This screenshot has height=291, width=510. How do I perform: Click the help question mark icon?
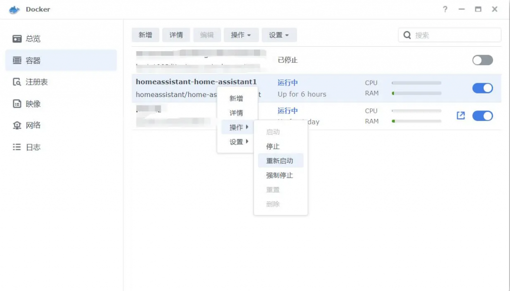pyautogui.click(x=445, y=9)
